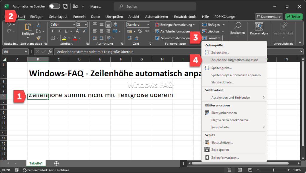Open the Seitenlayout ribbon tab
This screenshot has width=306, height=173.
coord(58,16)
